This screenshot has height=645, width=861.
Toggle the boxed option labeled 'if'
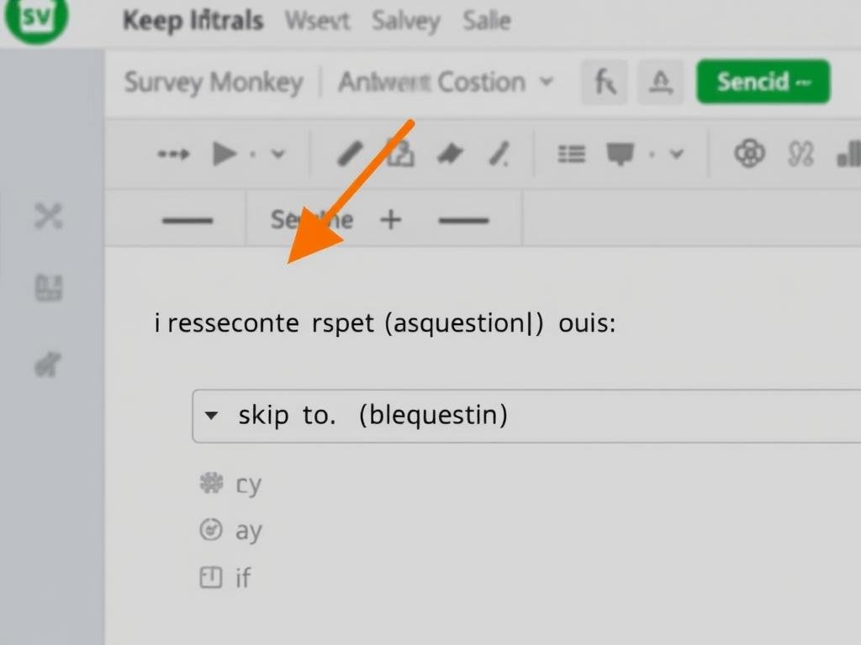[x=209, y=577]
